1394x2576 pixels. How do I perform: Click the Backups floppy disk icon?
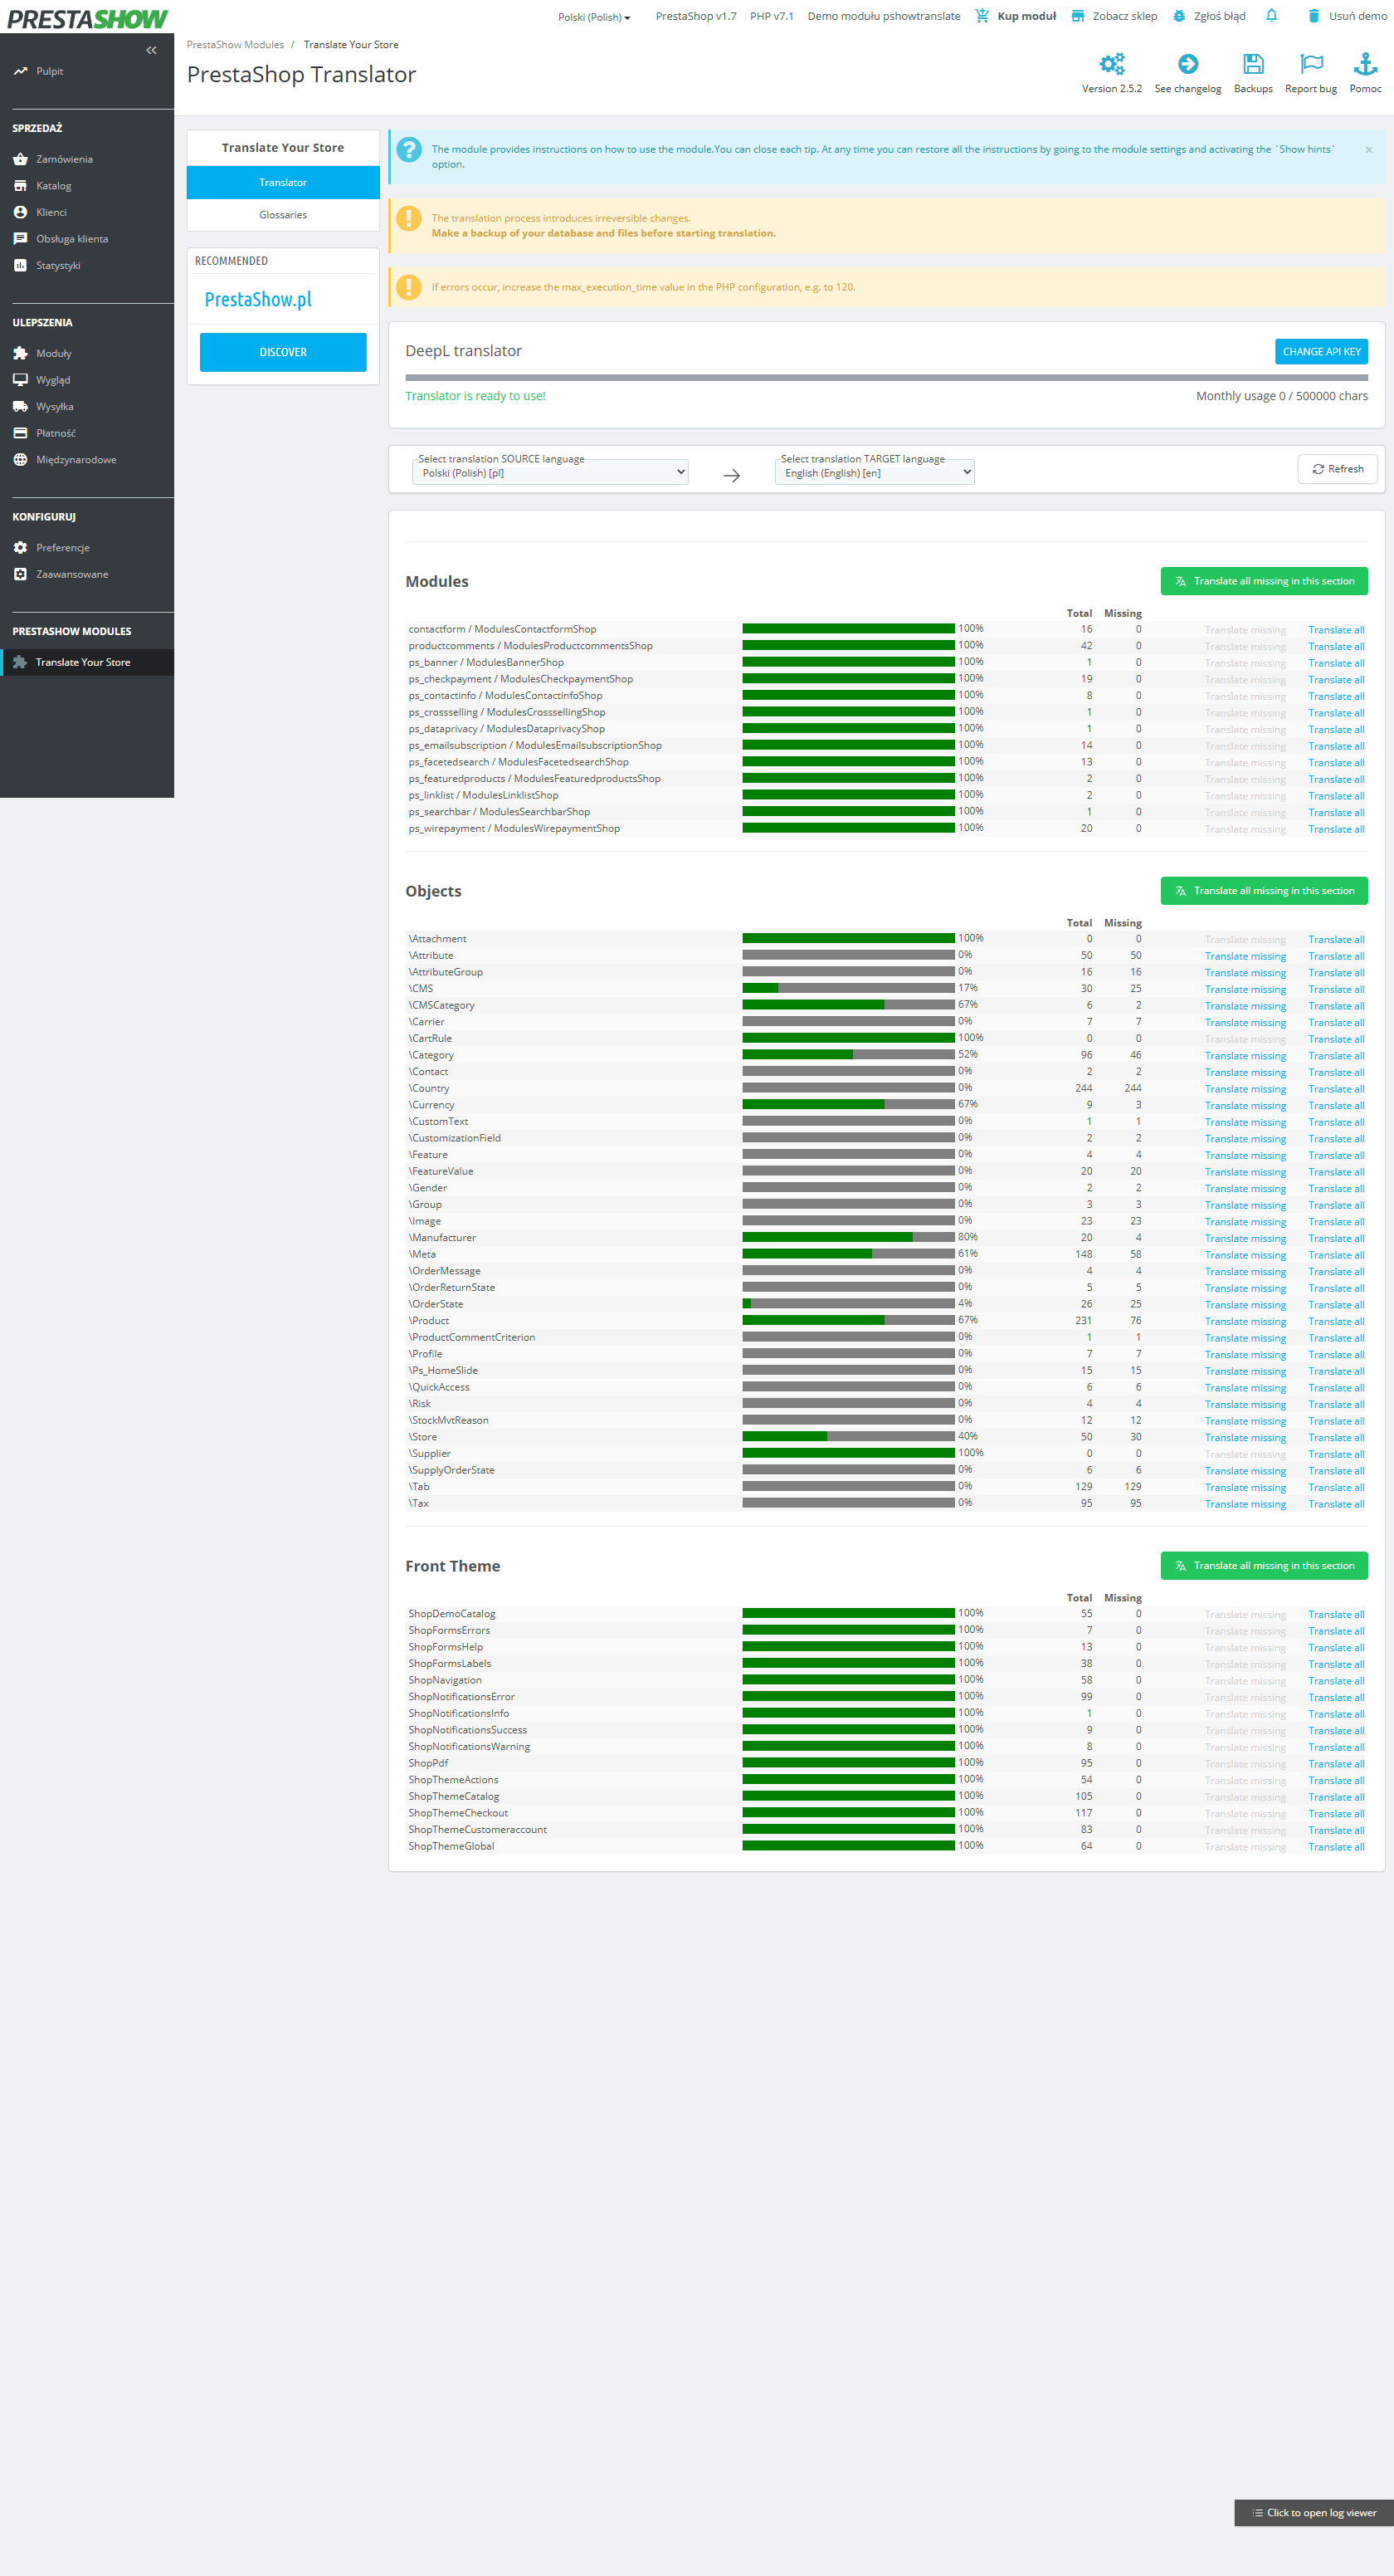point(1252,65)
